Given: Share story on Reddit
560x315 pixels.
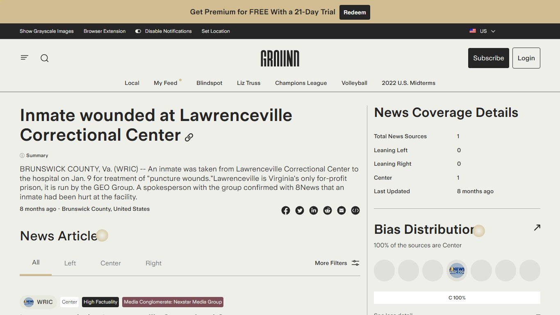Looking at the screenshot, I should coord(328,210).
